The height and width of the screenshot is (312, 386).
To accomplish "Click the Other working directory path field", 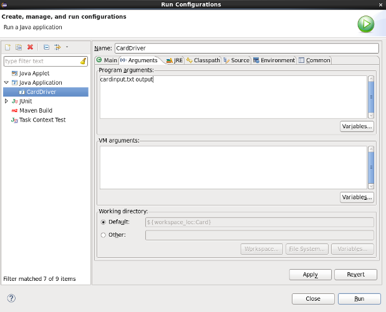I will point(259,235).
